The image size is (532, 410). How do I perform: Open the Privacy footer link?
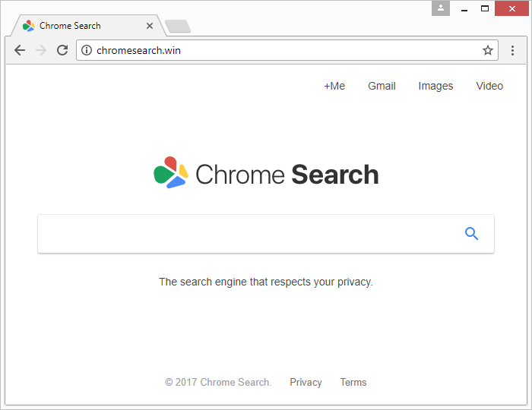tap(306, 382)
